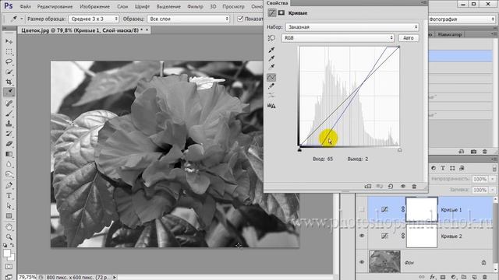Select the draw curve pencil mode
The height and width of the screenshot is (280, 499).
click(x=271, y=86)
